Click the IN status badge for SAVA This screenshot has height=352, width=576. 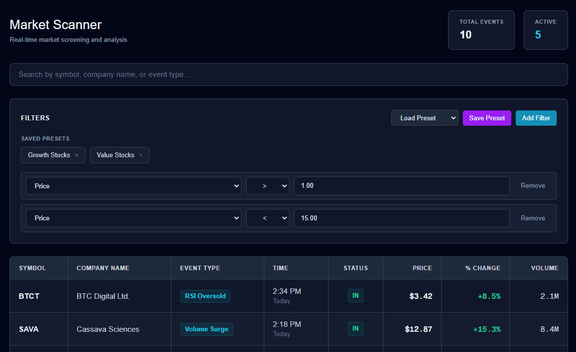356,328
